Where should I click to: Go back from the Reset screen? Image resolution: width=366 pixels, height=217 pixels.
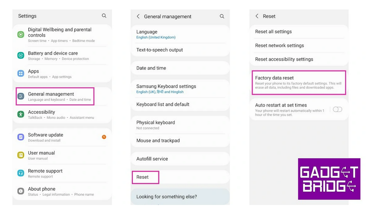point(257,16)
